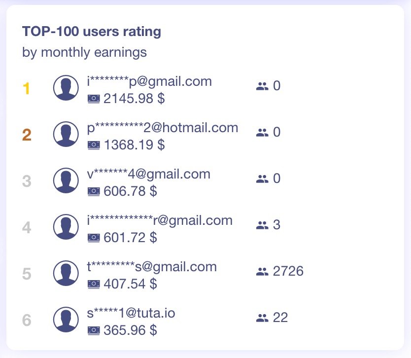Select the v*******4@gmail.com user
Viewport: 411px width, 358px height.
[x=149, y=174]
